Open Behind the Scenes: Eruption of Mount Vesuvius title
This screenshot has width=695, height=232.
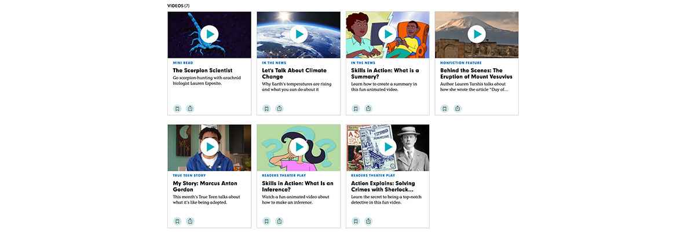[x=476, y=73]
